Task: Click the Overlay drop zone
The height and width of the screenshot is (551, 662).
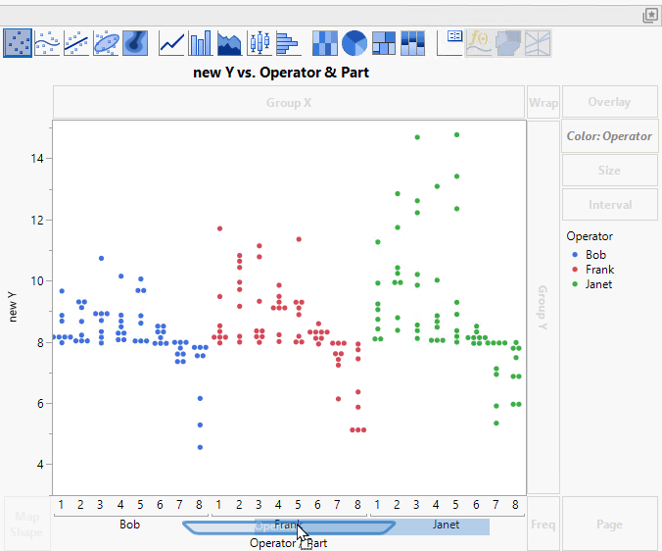Action: pos(609,102)
